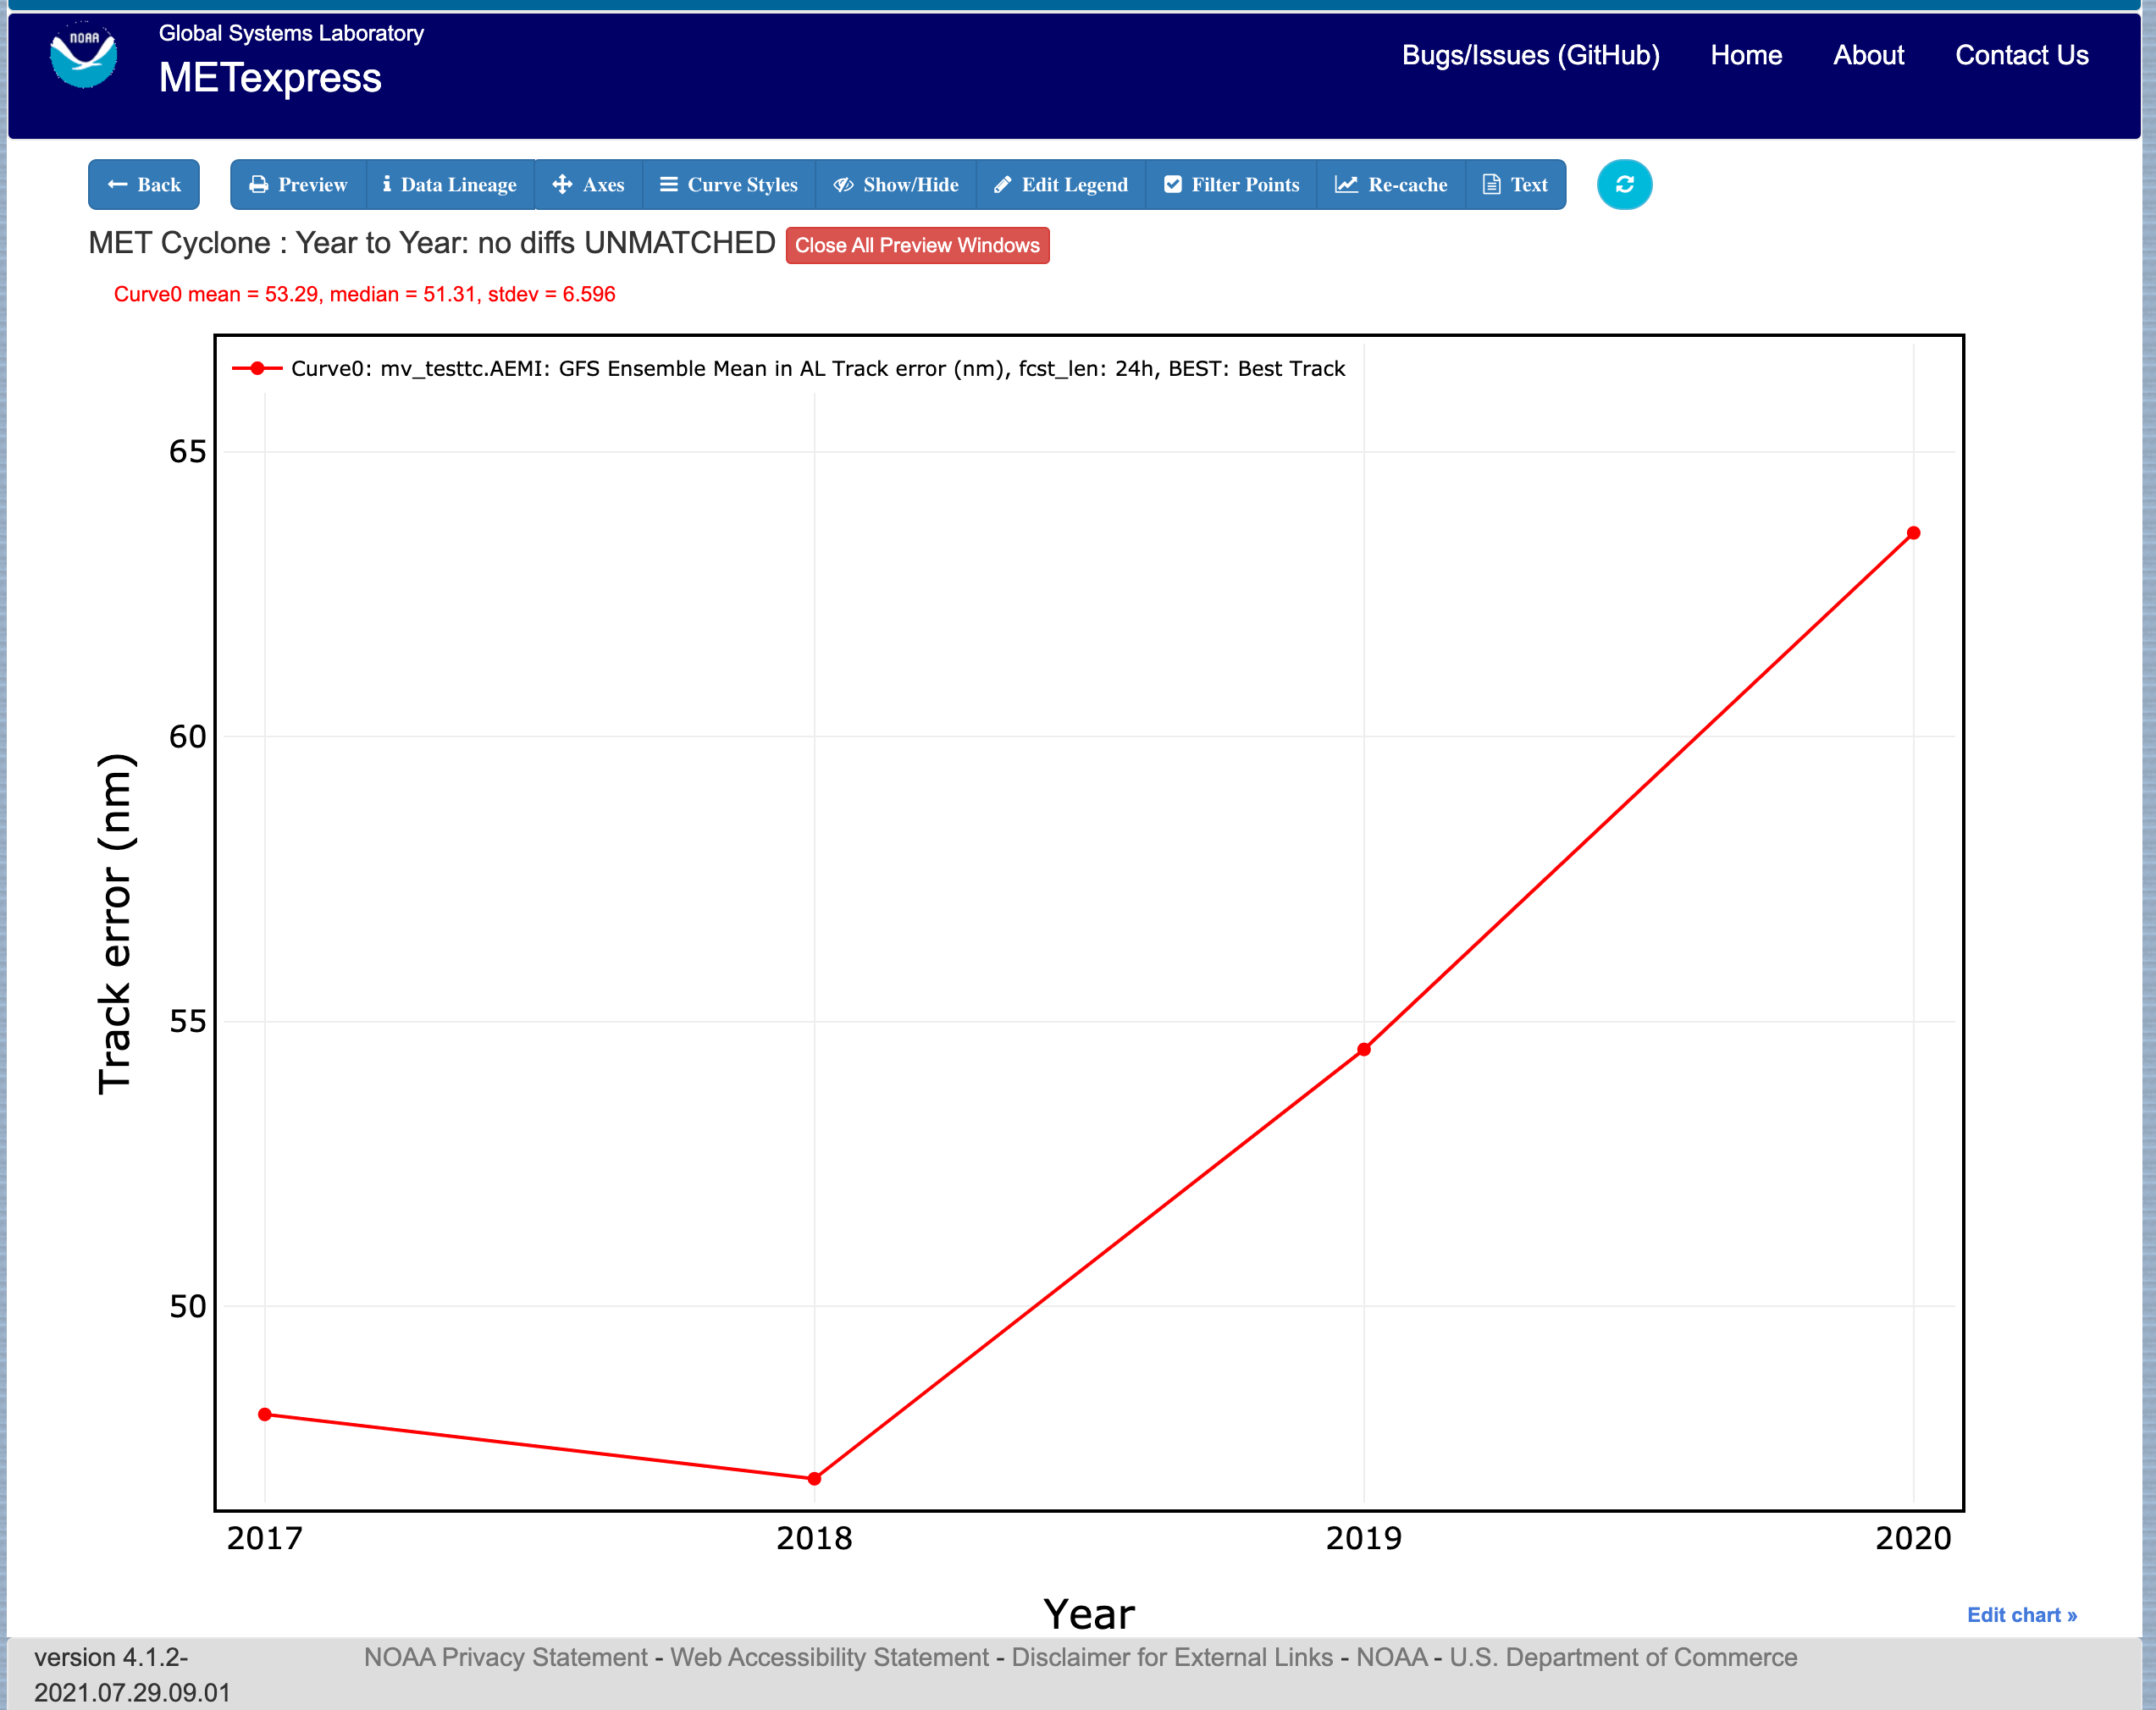Click the x-axis tick label 2020
Image resolution: width=2156 pixels, height=1710 pixels.
point(1913,1537)
